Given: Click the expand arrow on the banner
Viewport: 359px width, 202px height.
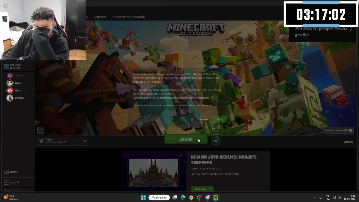Looking at the screenshot, I should click(40, 130).
